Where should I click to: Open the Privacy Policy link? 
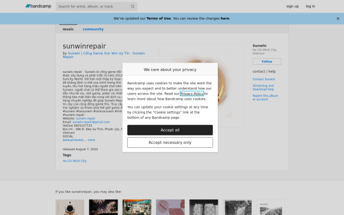click(191, 93)
